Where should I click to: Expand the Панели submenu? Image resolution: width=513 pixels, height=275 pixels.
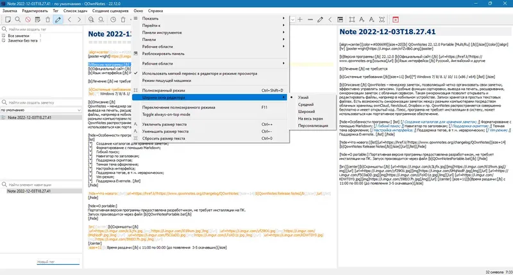(210, 40)
